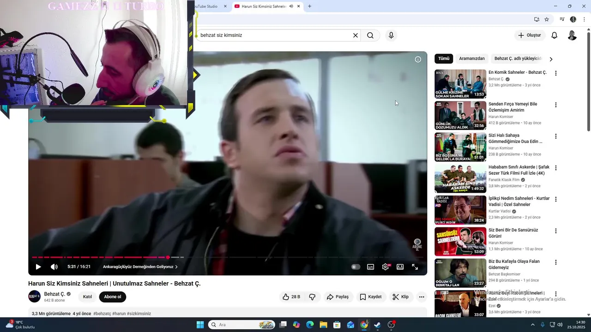The width and height of the screenshot is (591, 332).
Task: Save the video with Kaydet button
Action: (x=371, y=297)
